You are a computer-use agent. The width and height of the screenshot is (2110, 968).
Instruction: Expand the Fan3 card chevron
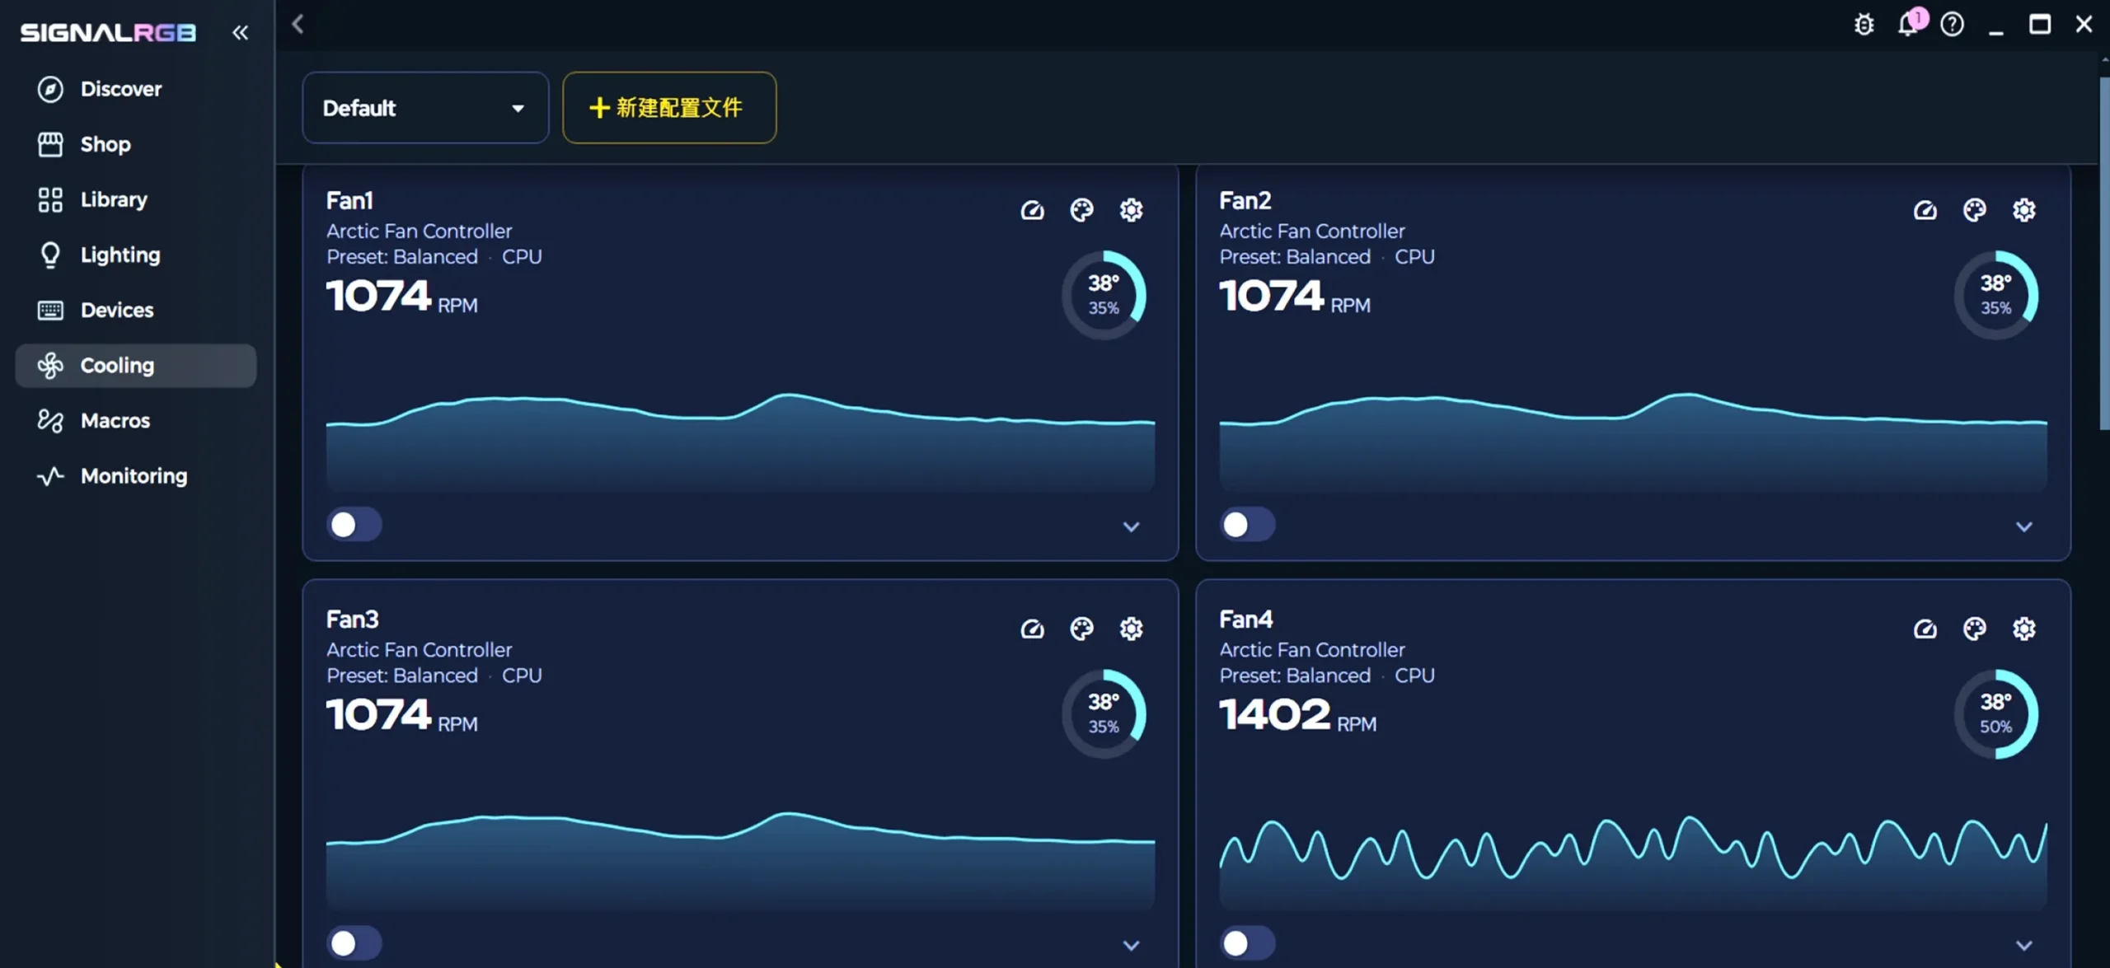1131,945
